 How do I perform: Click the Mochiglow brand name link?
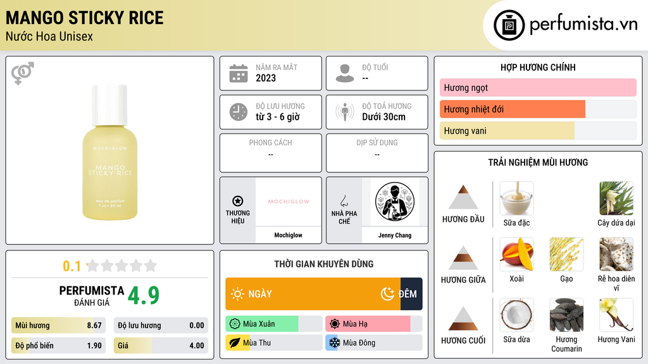pos(288,235)
